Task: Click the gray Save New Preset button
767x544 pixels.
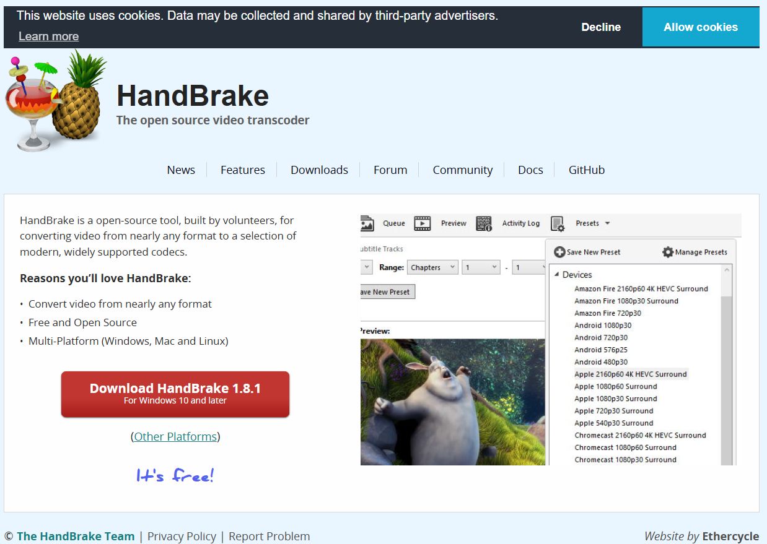Action: pos(387,291)
